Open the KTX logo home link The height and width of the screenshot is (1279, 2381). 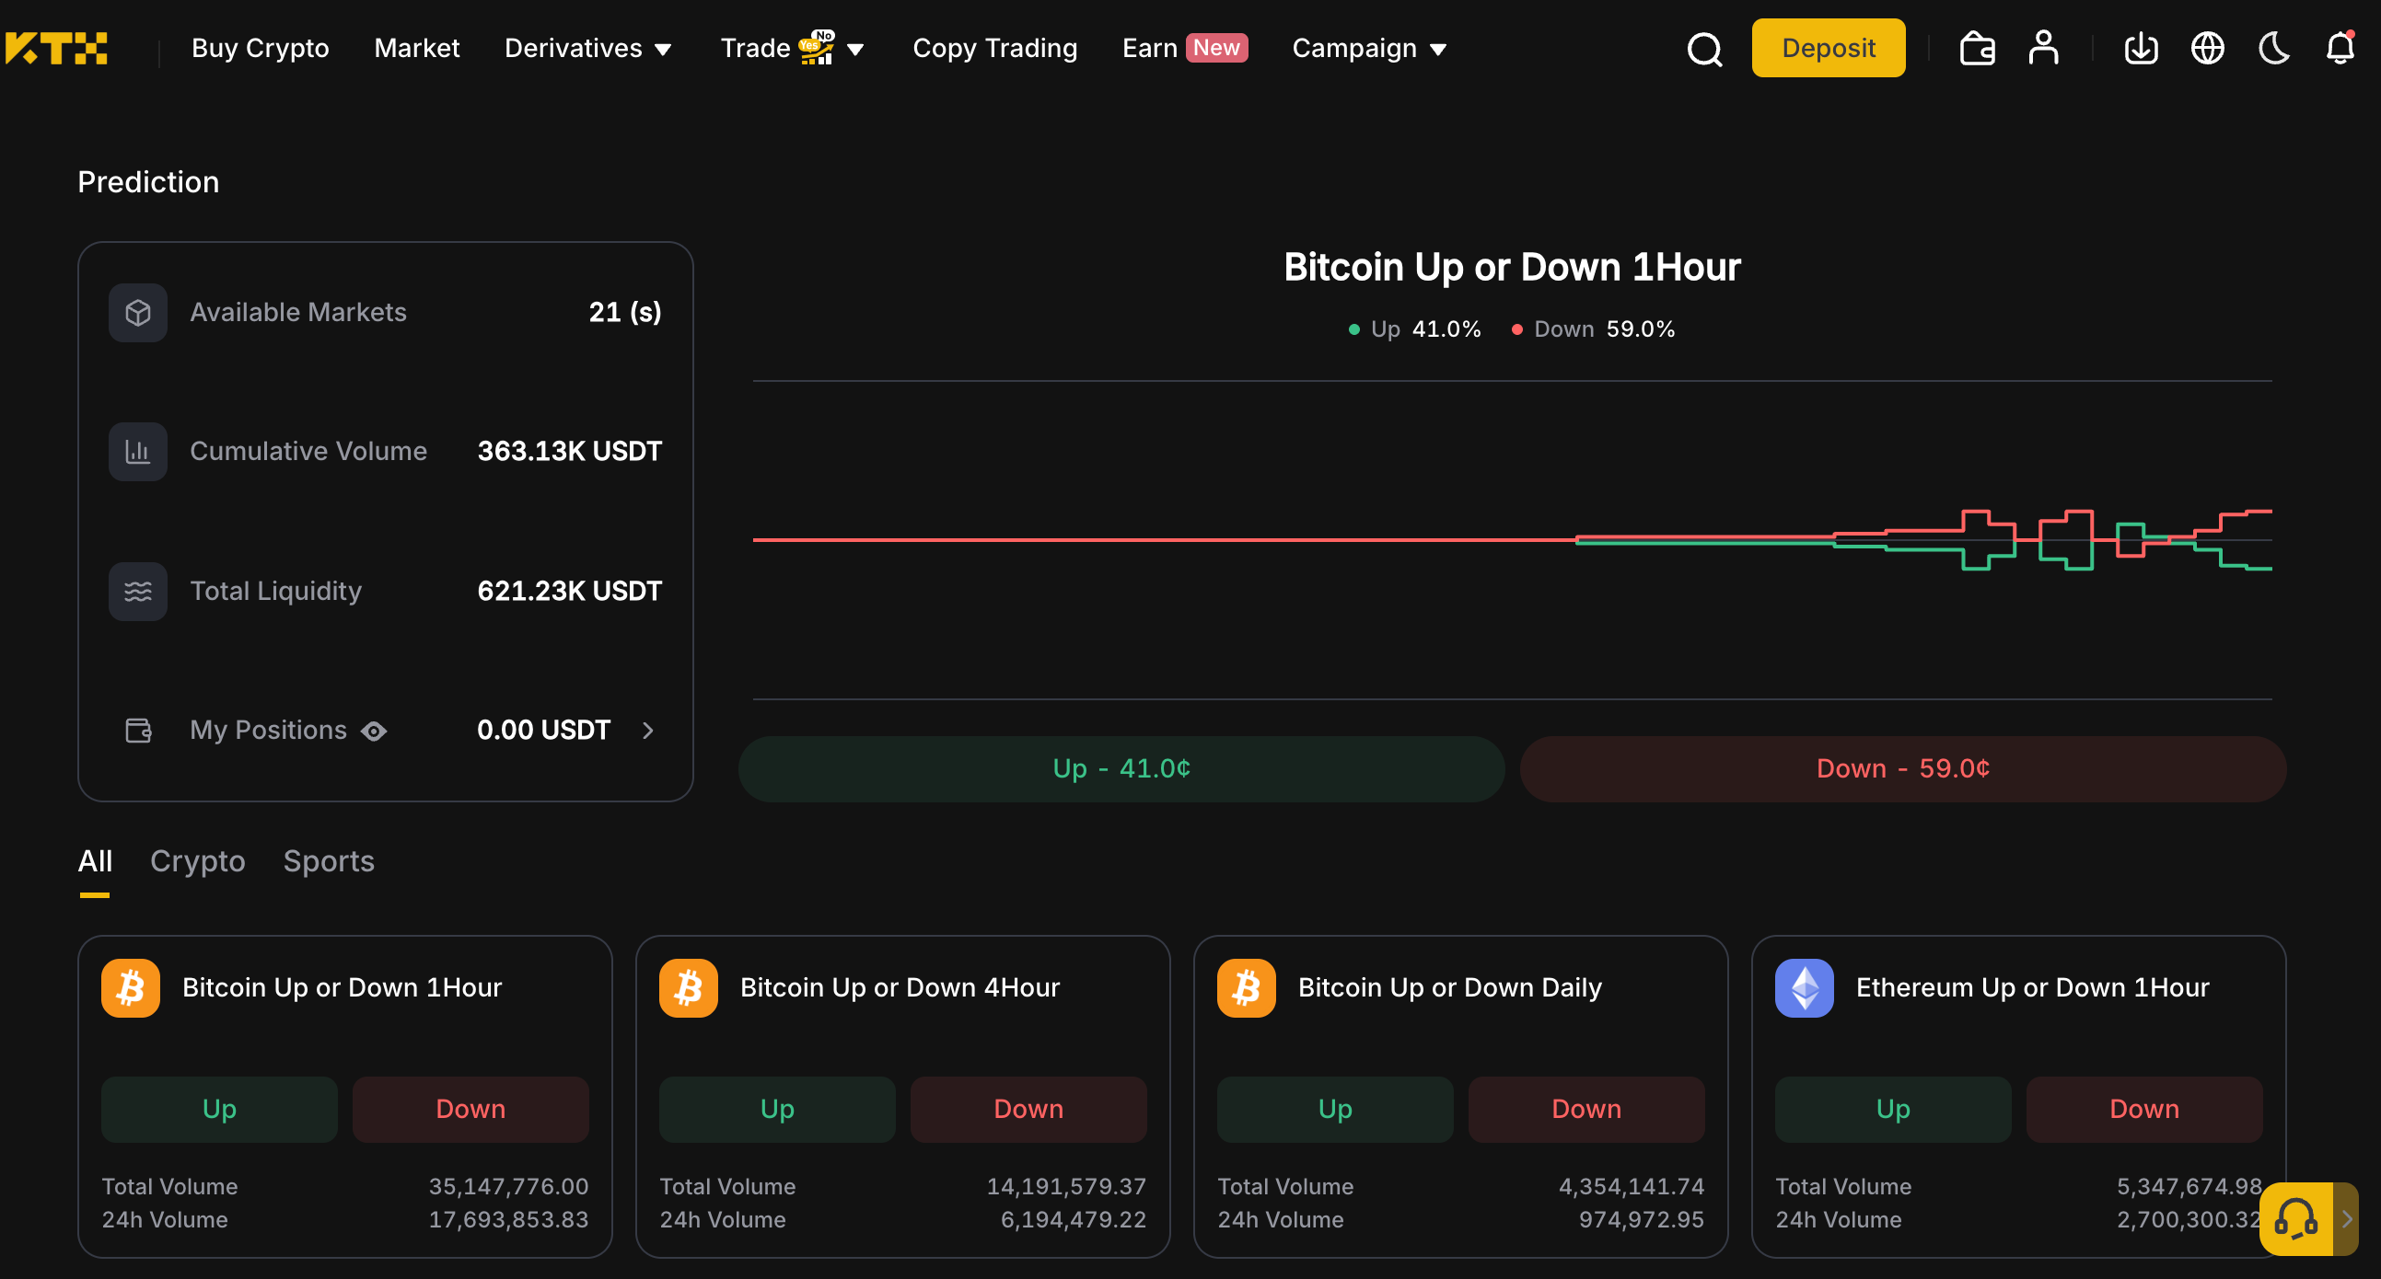[x=55, y=48]
